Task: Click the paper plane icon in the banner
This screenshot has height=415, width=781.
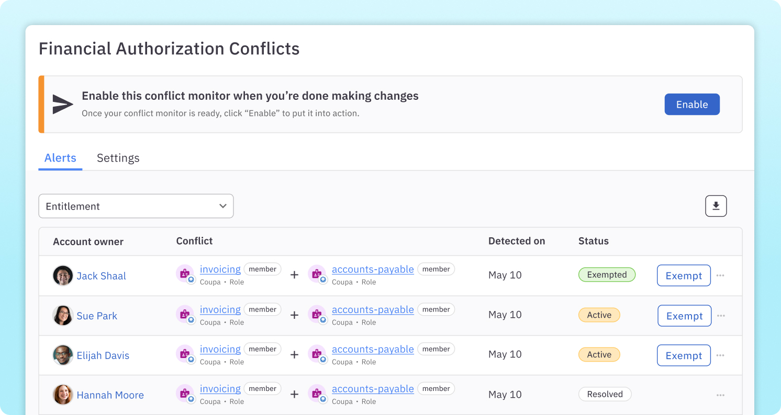Action: point(62,103)
